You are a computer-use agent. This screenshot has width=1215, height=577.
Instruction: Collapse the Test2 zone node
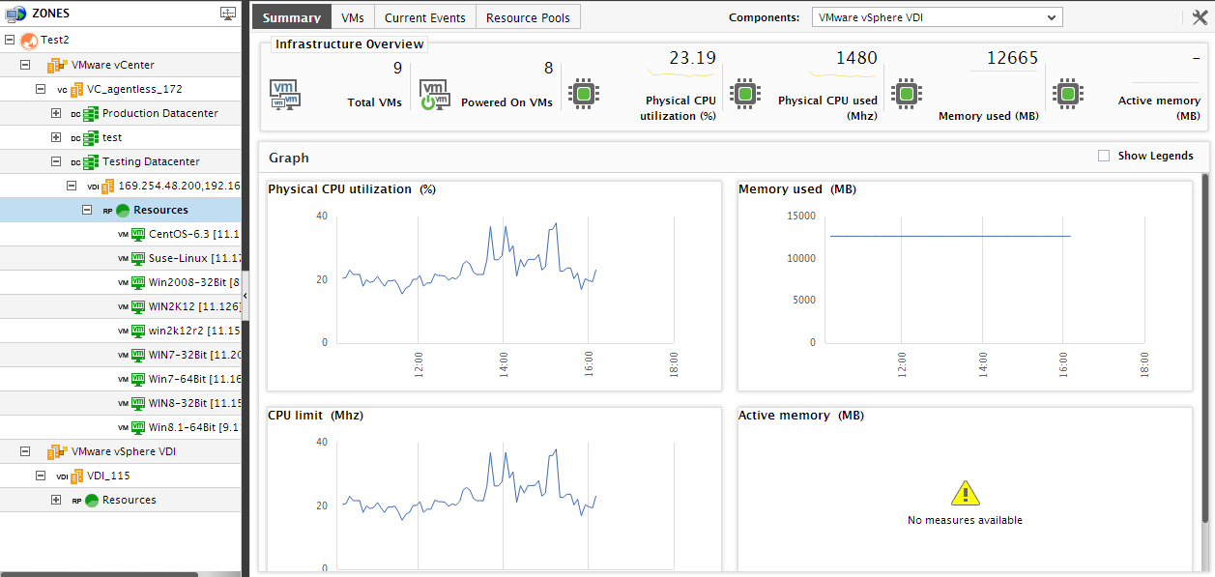(x=10, y=40)
